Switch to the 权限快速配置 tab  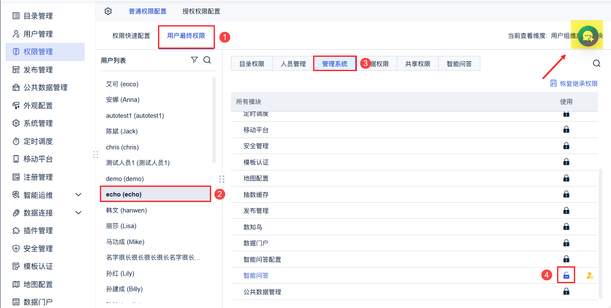coord(131,36)
